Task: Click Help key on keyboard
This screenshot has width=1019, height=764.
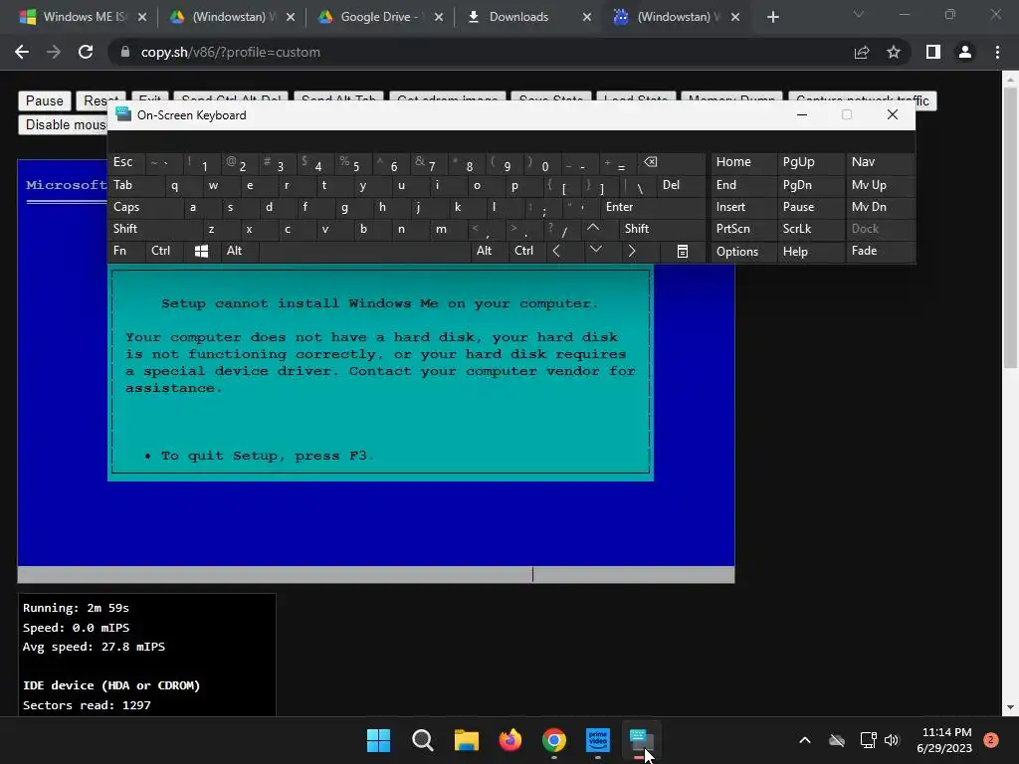Action: coord(810,252)
